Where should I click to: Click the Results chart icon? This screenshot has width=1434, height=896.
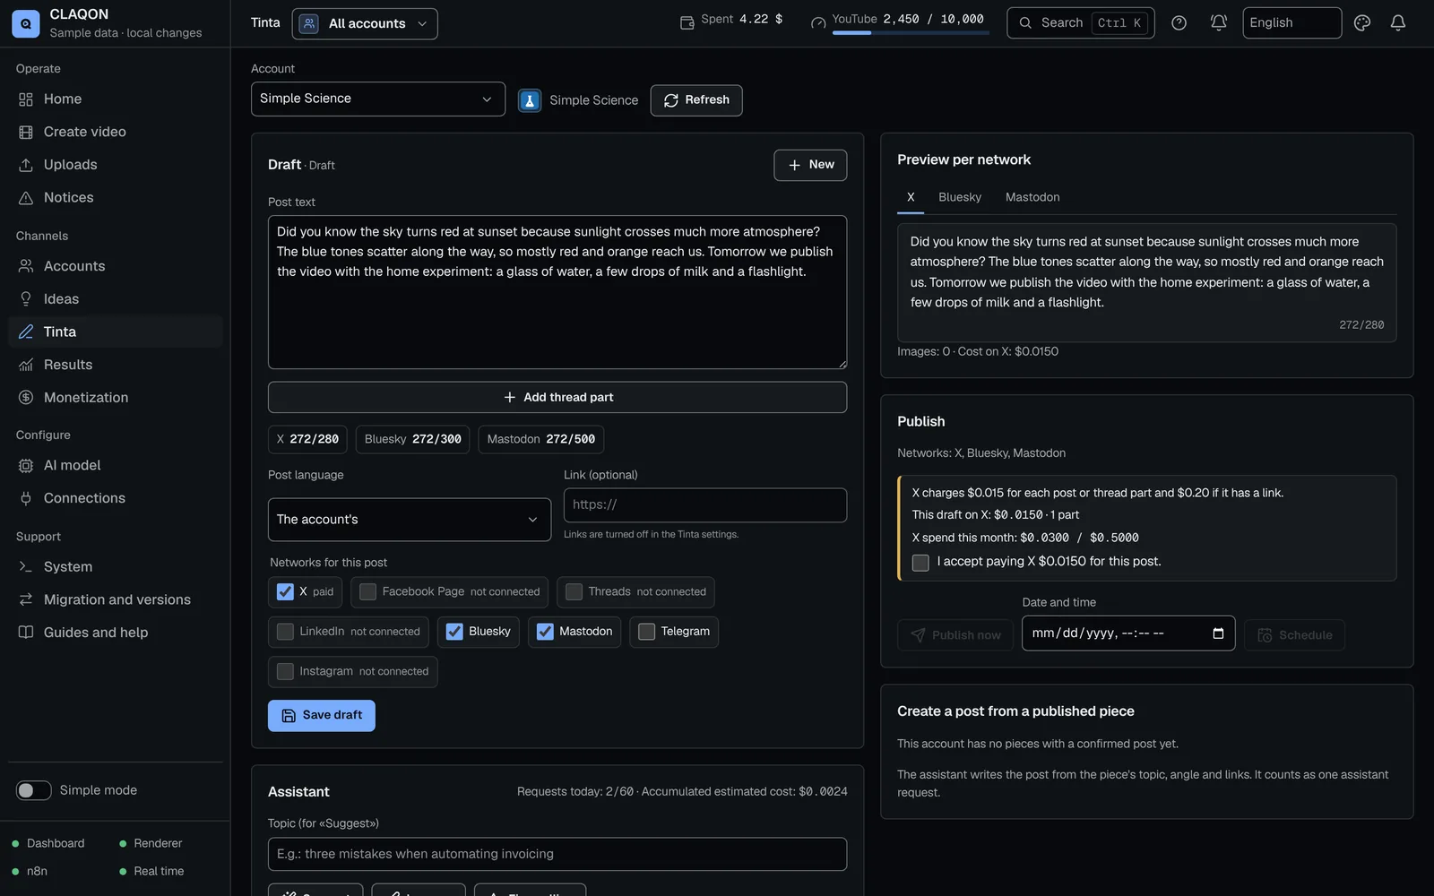point(26,365)
